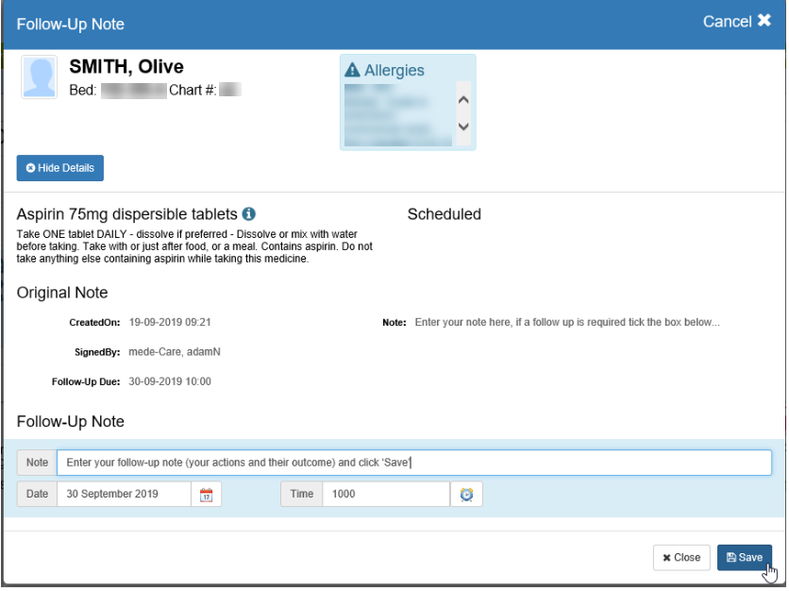Click the Scheduled status label
789x591 pixels.
(444, 214)
